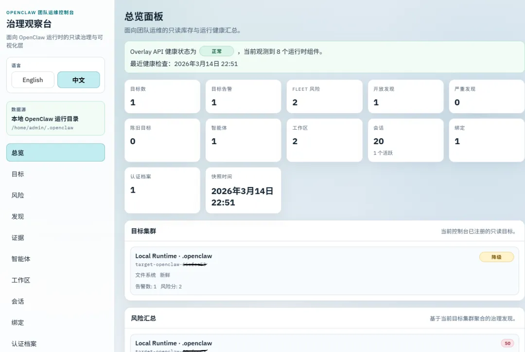The width and height of the screenshot is (525, 352).
Task: Open the 风险 sidebar page
Action: pyautogui.click(x=55, y=195)
